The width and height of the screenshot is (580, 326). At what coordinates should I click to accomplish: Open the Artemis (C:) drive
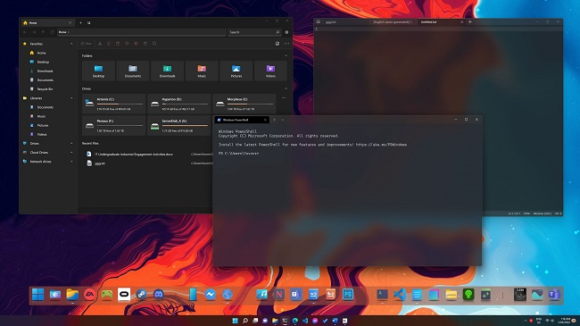[x=114, y=104]
